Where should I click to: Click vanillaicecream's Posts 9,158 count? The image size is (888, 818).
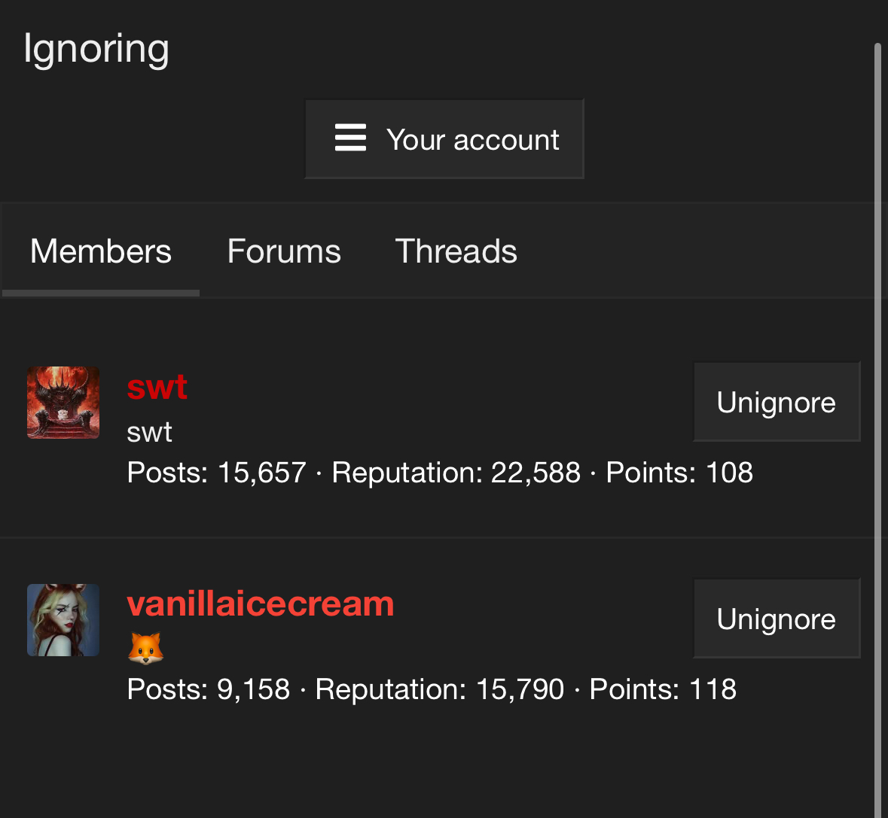click(209, 689)
